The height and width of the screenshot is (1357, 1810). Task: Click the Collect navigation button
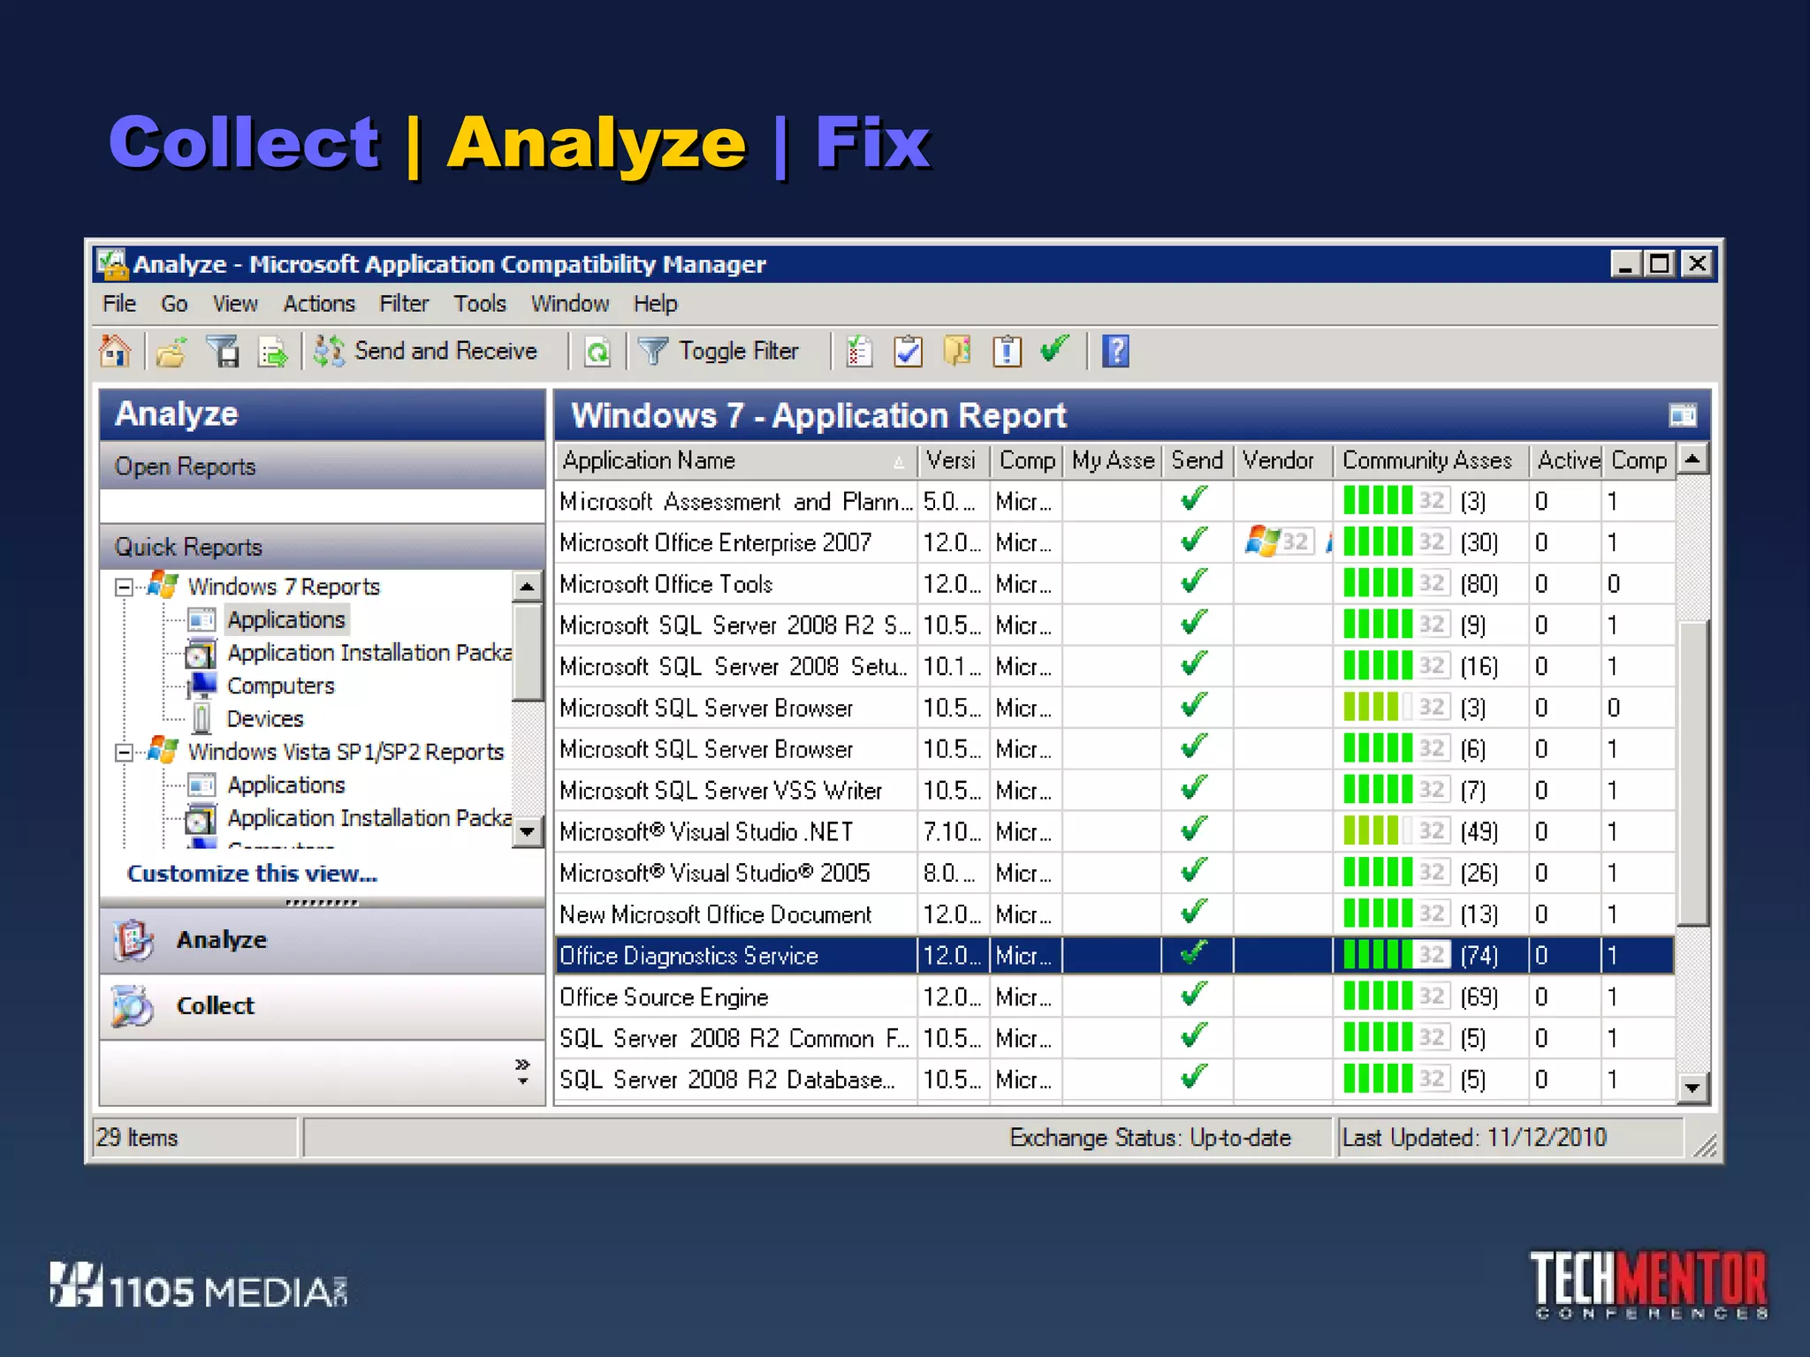coord(322,1006)
